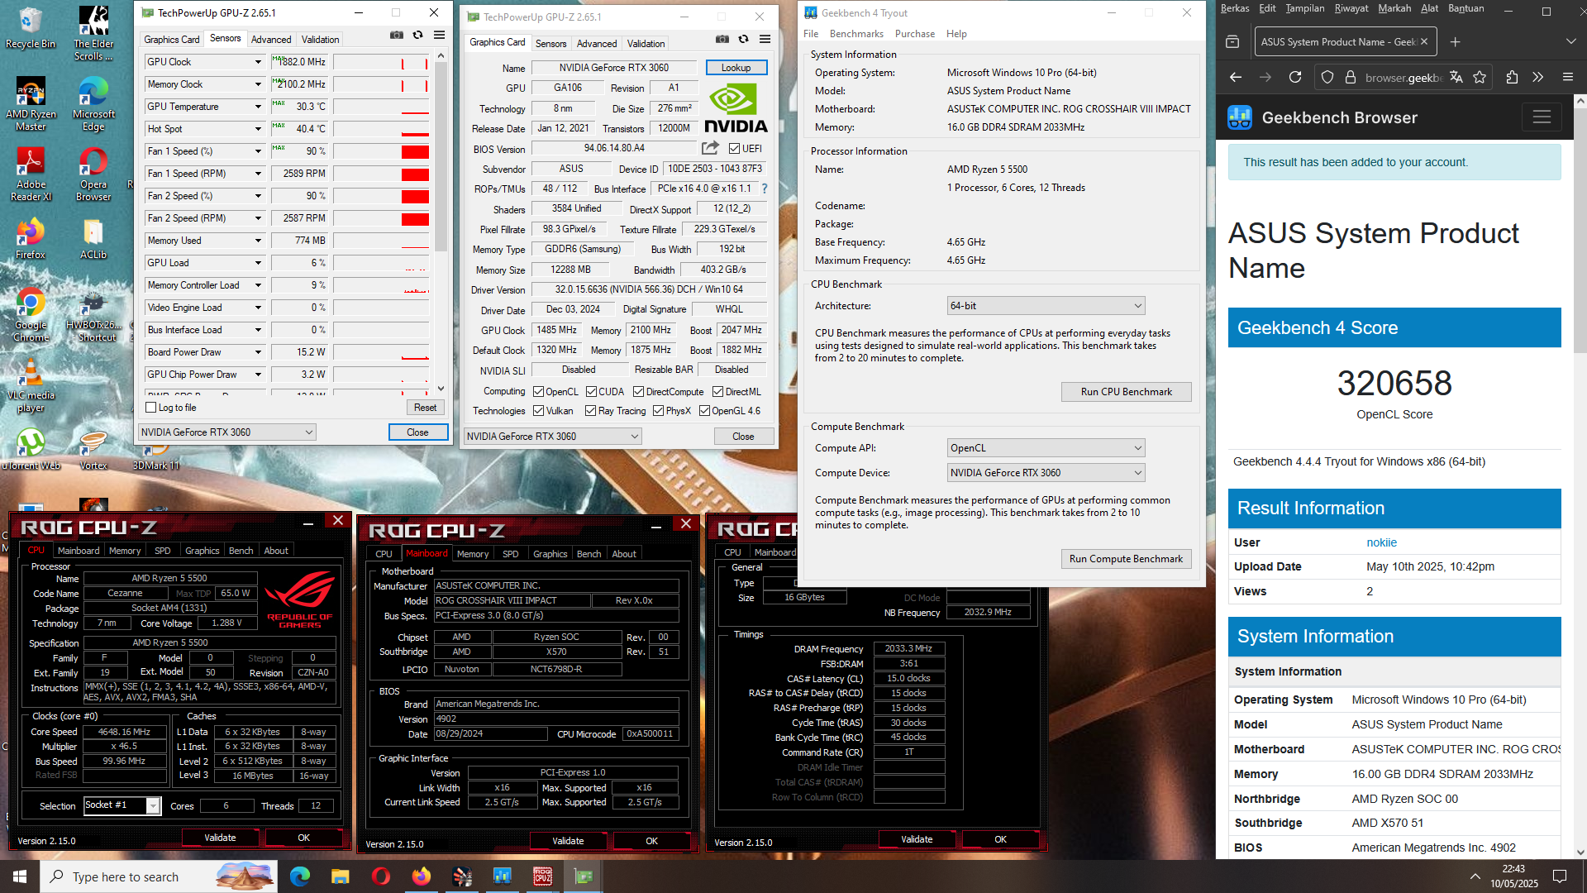Open notification center in system tray
This screenshot has height=893, width=1587.
tap(1560, 876)
